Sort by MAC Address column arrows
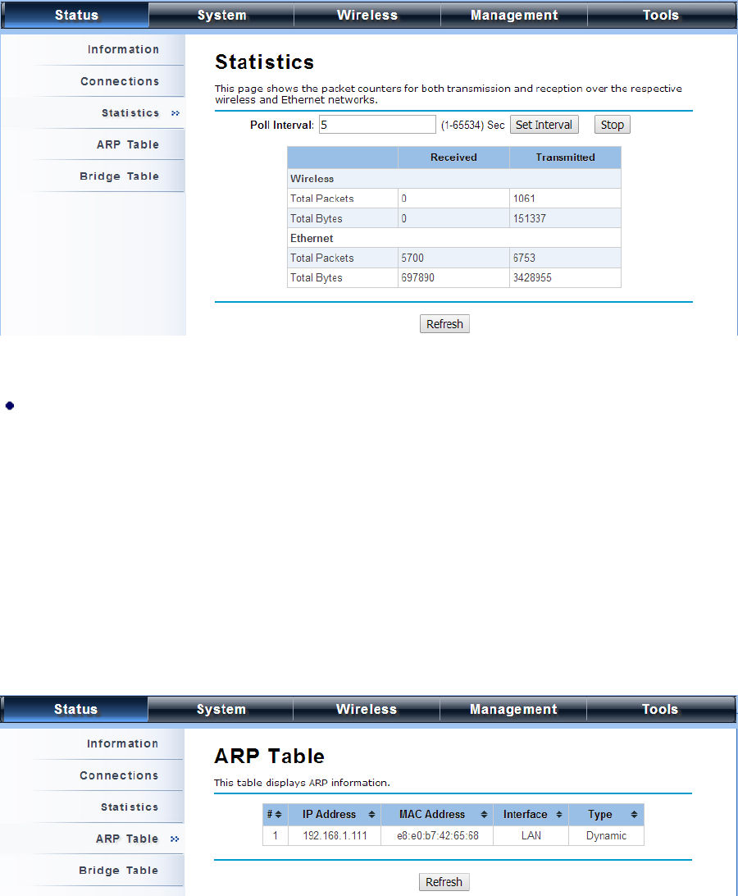The image size is (738, 896). point(485,814)
